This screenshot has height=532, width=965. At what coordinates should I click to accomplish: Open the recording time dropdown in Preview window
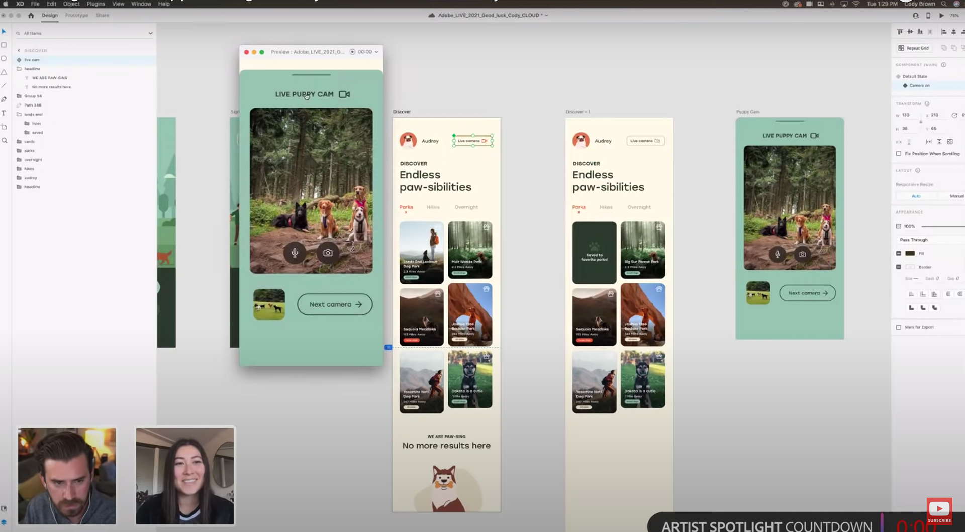click(376, 52)
